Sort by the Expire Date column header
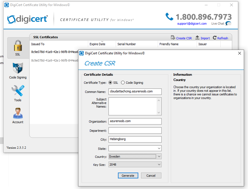 tap(102, 44)
